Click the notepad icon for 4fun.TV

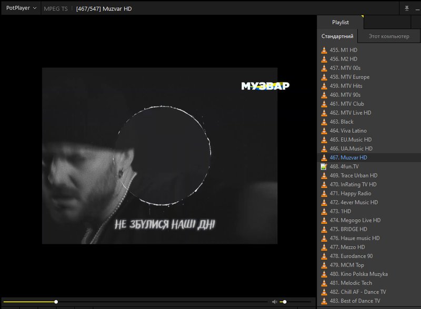pos(324,167)
